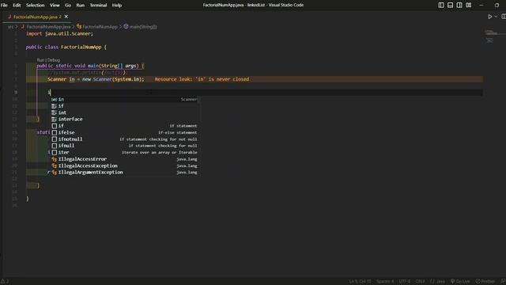Open the Help menu

click(117, 6)
